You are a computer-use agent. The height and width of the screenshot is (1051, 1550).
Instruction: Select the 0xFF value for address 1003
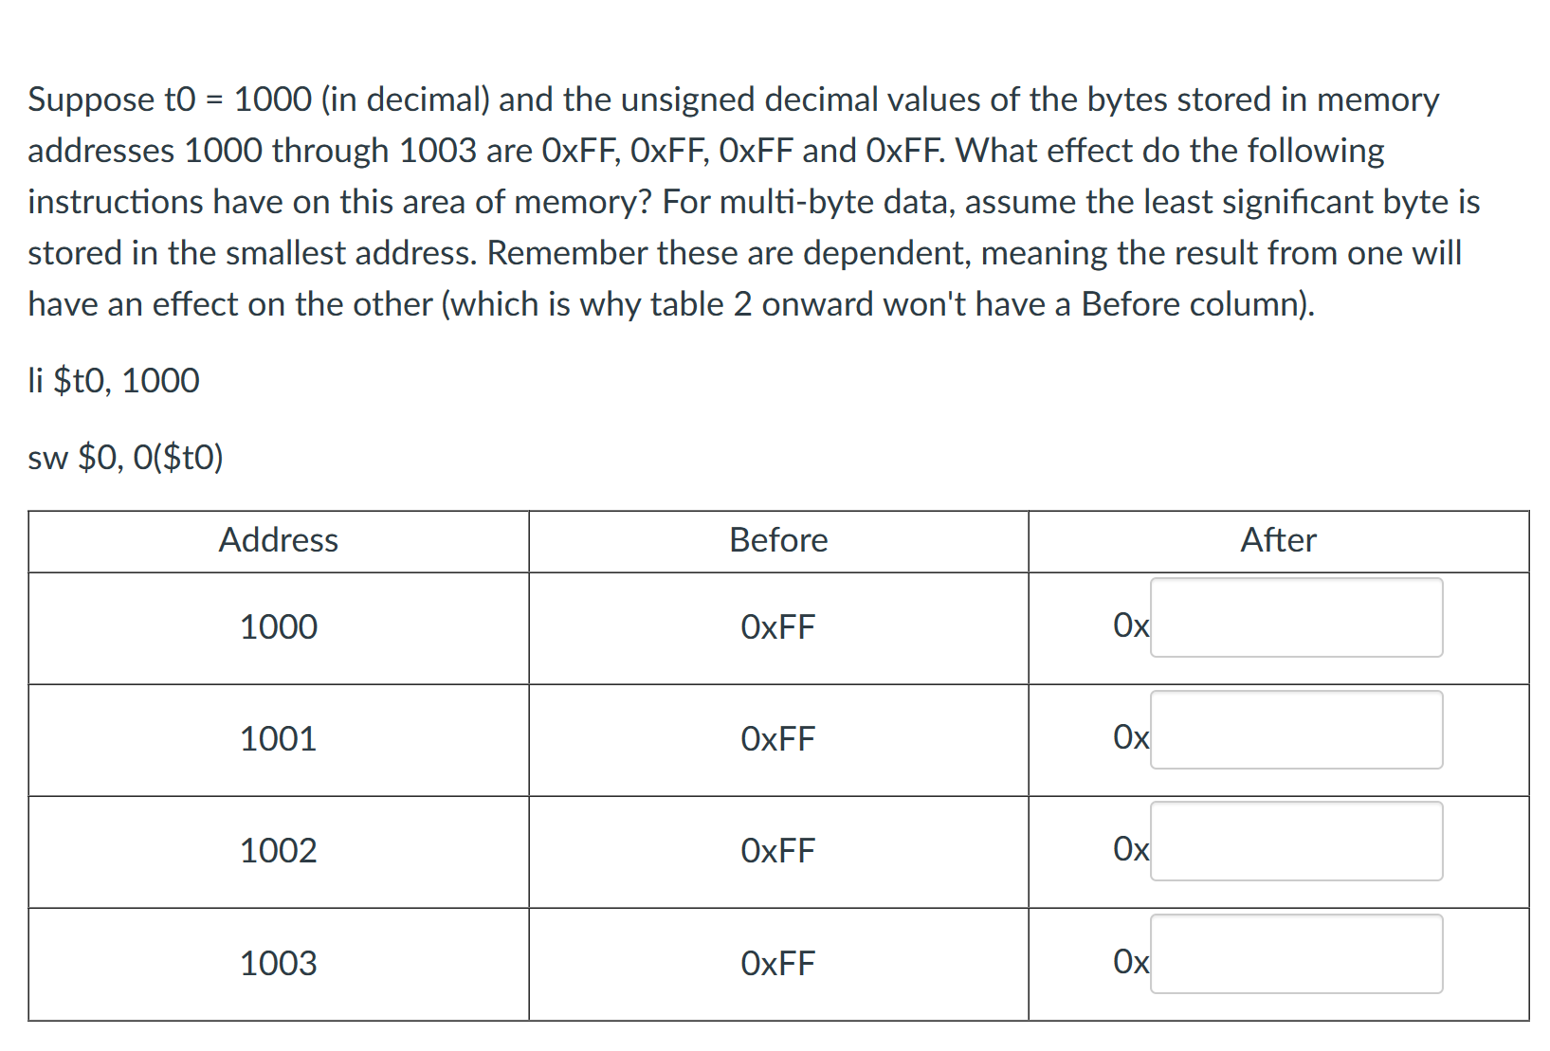point(777,963)
